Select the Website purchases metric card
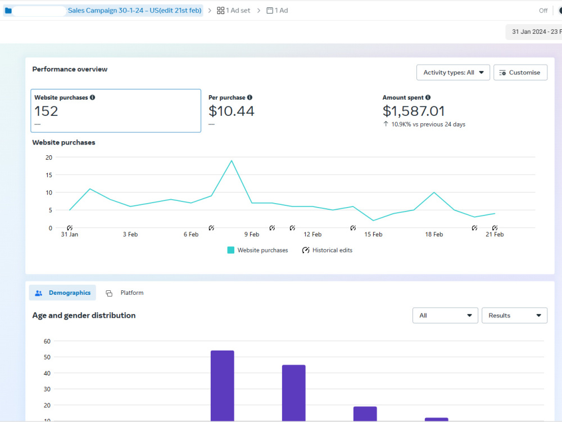This screenshot has width=562, height=422. point(116,110)
